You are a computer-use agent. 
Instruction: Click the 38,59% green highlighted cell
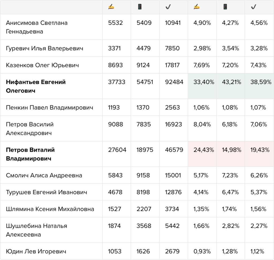click(x=259, y=86)
